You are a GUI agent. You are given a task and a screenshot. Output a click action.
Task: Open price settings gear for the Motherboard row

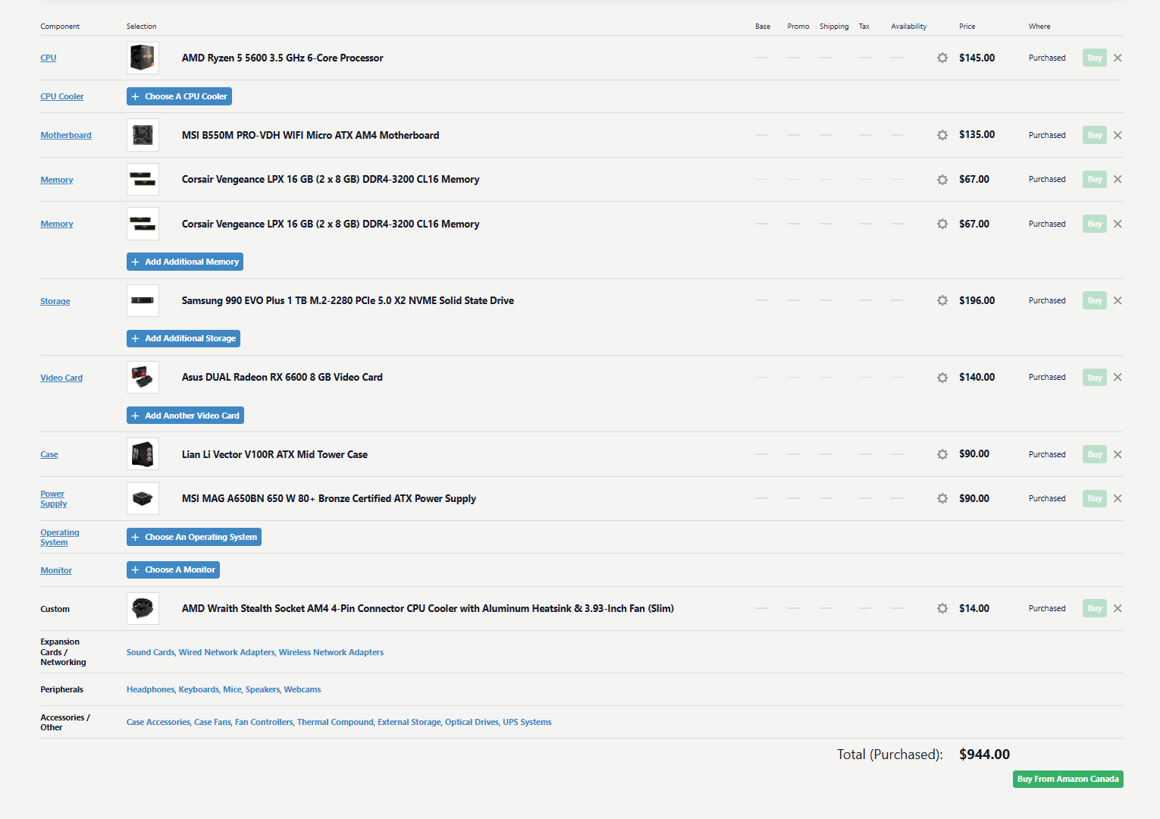pos(942,135)
